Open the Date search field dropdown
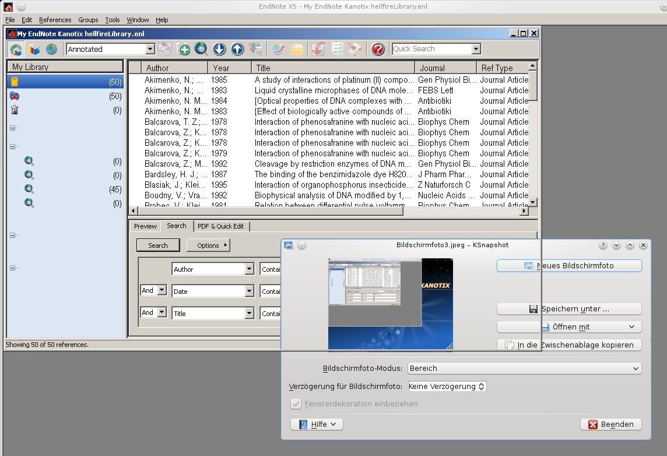This screenshot has height=456, width=667. (250, 291)
